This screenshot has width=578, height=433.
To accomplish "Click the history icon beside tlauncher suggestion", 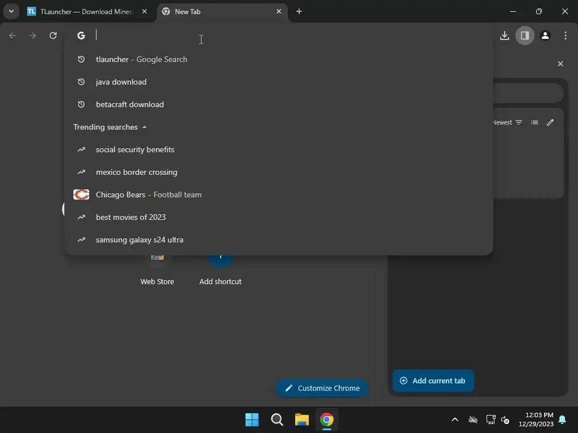I will tap(81, 59).
